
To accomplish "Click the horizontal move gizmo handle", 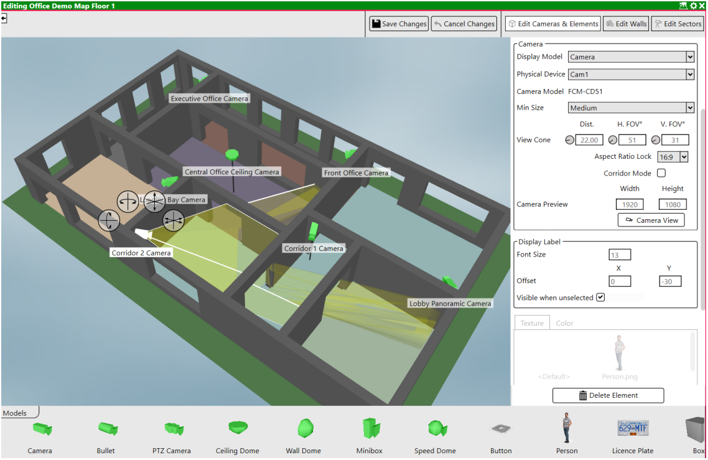I will click(174, 220).
